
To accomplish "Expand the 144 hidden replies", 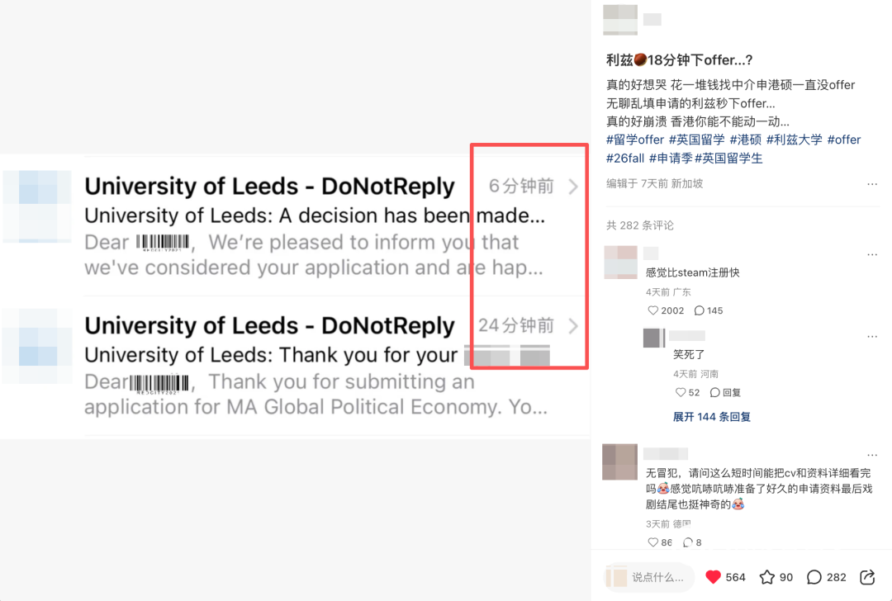I will [712, 417].
